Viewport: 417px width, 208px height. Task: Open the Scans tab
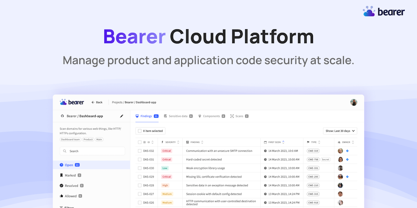[239, 116]
